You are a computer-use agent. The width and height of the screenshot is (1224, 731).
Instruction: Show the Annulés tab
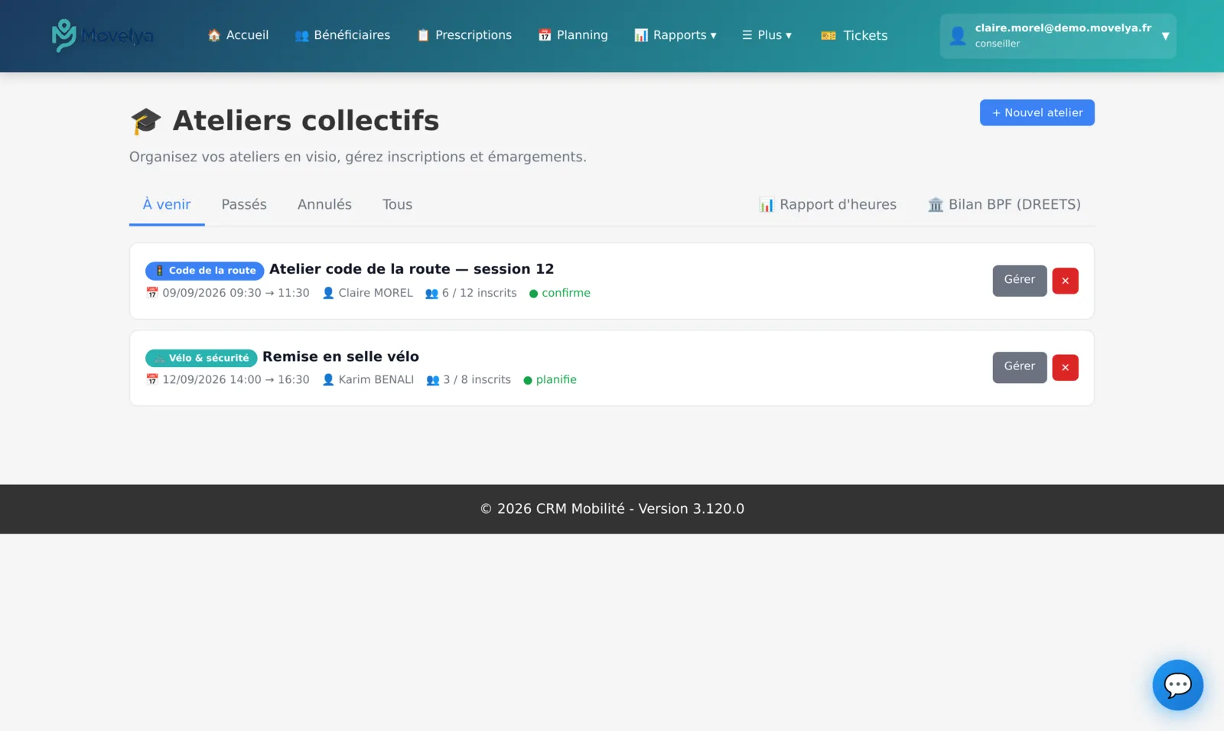pos(324,205)
